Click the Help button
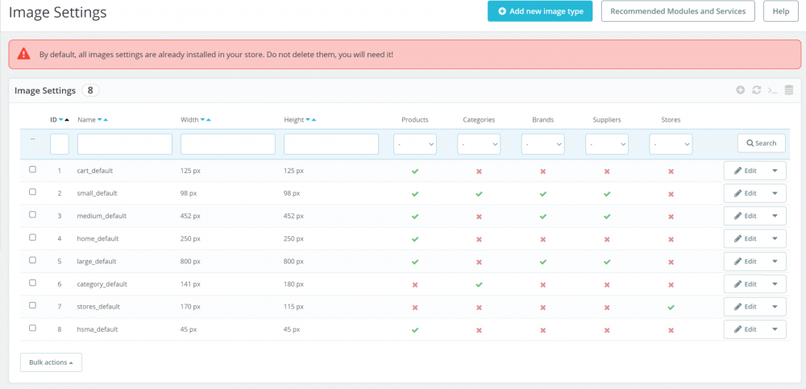Screen dimensions: 806x389 click(781, 11)
